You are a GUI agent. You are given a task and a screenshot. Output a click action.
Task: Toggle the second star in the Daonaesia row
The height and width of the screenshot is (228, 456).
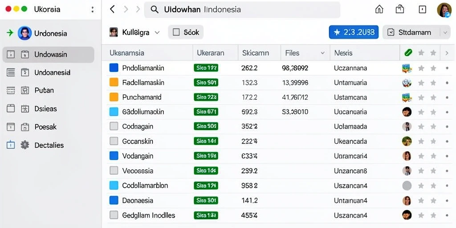click(433, 201)
